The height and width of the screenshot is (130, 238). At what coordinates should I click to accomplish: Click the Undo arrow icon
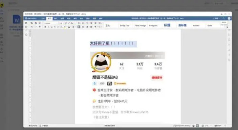click(31, 27)
